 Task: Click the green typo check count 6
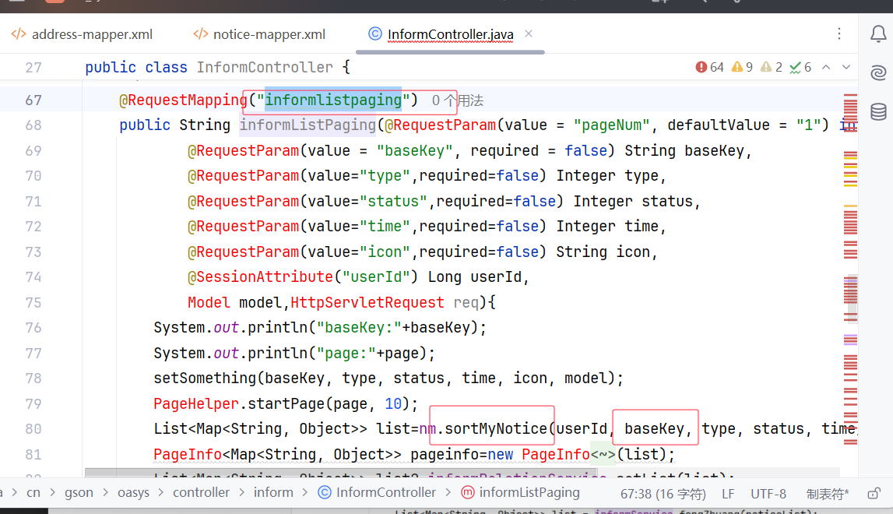[x=801, y=68]
